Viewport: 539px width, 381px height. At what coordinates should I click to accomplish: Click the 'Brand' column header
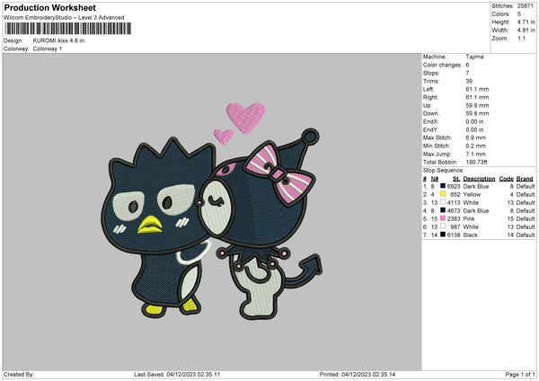pyautogui.click(x=525, y=179)
